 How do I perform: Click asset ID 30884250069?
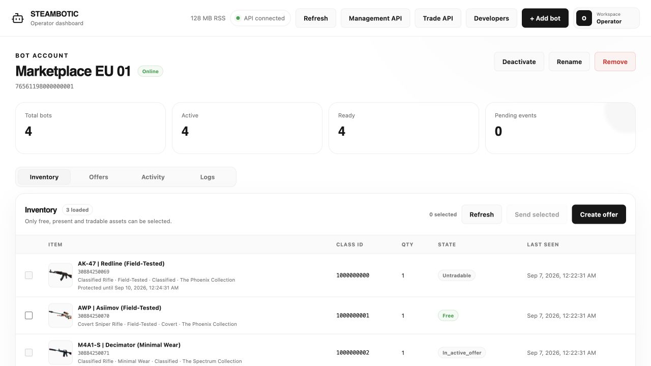click(94, 272)
